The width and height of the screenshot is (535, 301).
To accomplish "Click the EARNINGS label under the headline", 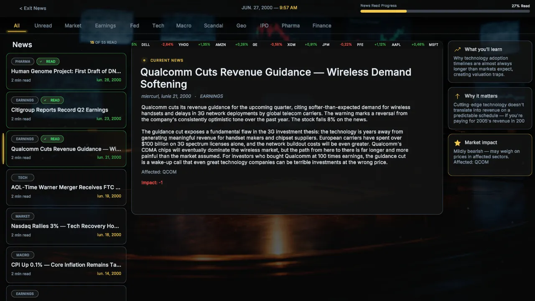I will (211, 96).
